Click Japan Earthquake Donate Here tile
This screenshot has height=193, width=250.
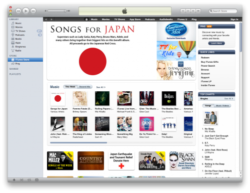(121, 161)
